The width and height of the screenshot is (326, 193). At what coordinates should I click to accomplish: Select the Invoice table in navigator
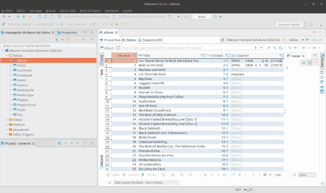click(x=22, y=85)
